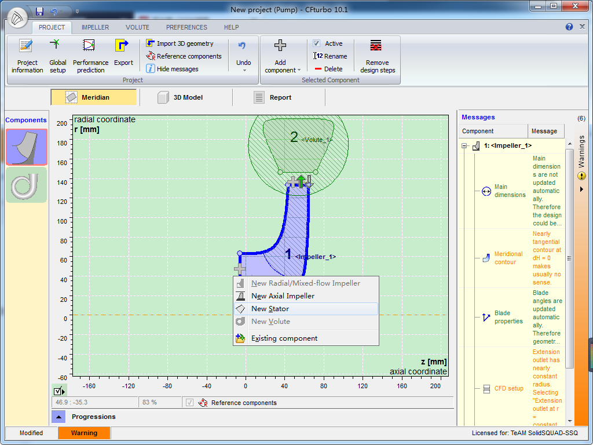Click the gray plus at impeller outlet

click(x=292, y=182)
